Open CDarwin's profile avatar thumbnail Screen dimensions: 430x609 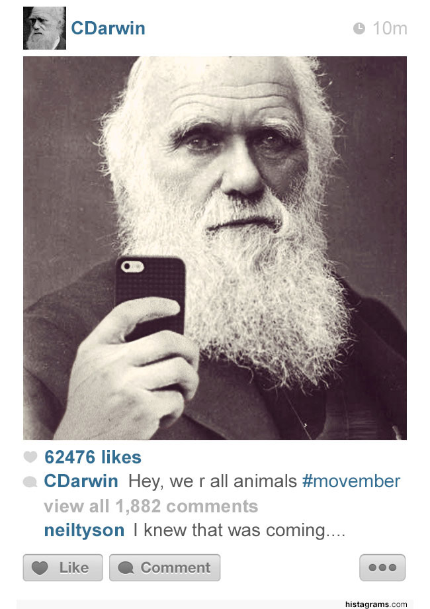click(44, 28)
